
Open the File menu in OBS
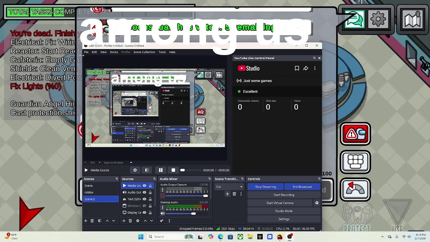86,52
